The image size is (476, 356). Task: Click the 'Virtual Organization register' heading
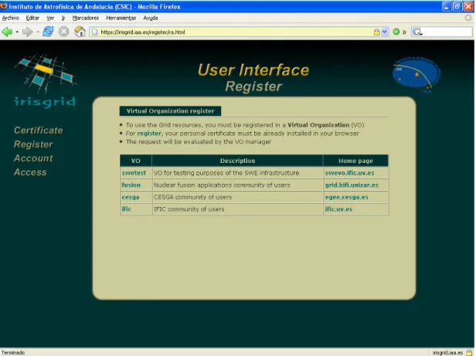(x=170, y=110)
